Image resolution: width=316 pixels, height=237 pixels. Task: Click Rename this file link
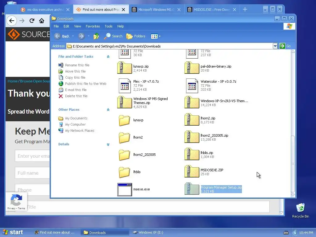tap(77, 65)
